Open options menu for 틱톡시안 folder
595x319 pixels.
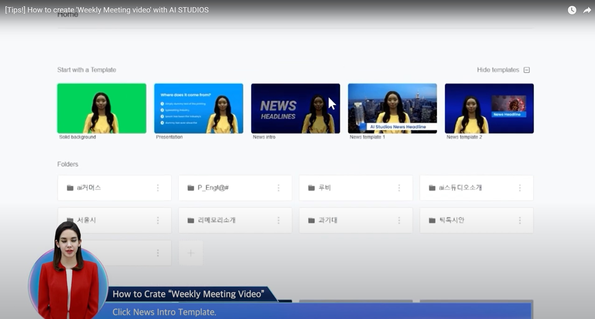pos(520,220)
